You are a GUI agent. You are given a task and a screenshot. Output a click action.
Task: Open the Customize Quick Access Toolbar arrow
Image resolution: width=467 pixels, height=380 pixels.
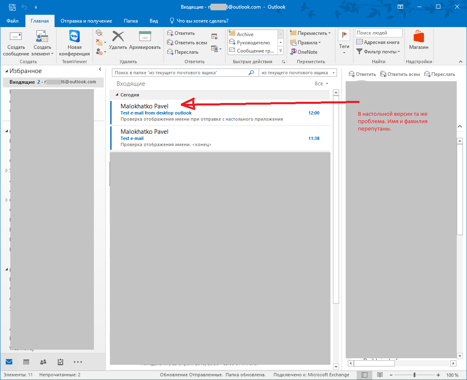(36, 7)
